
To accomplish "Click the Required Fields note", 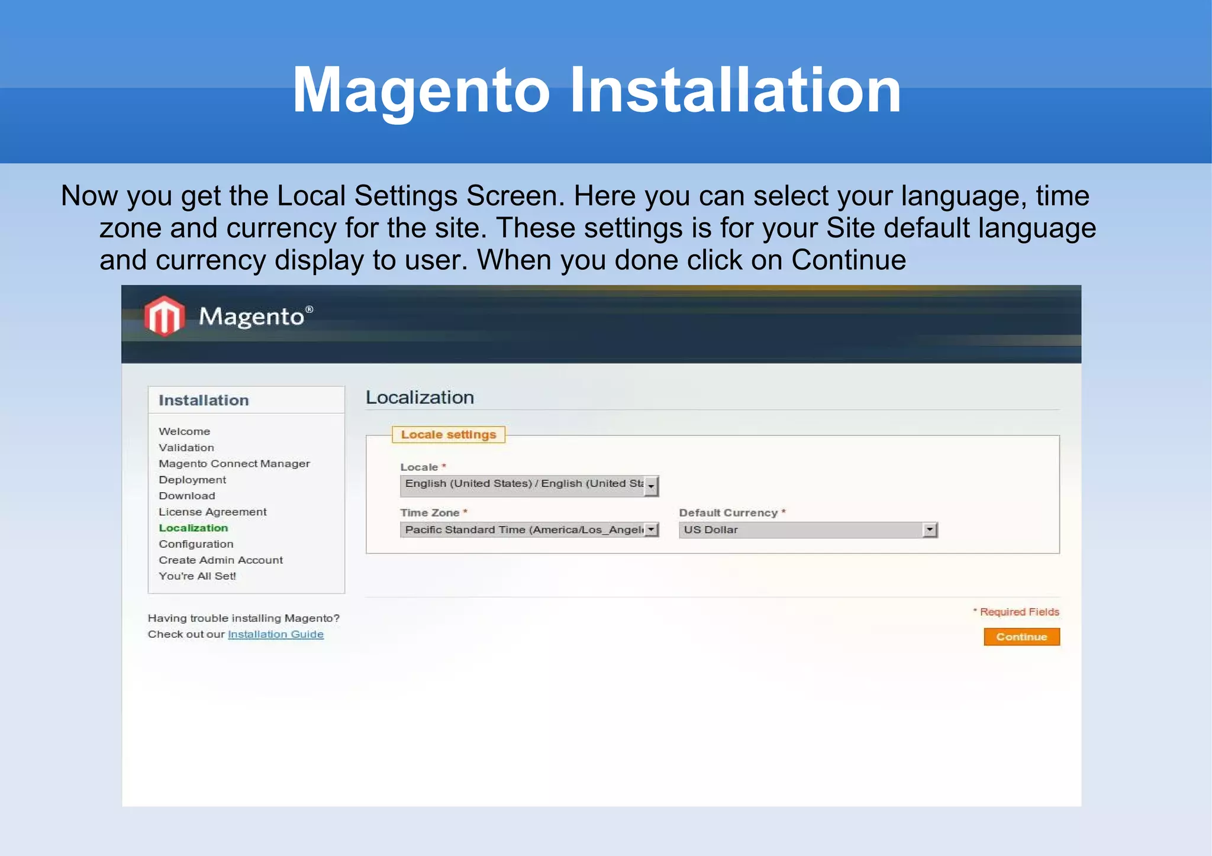I will coord(1016,612).
